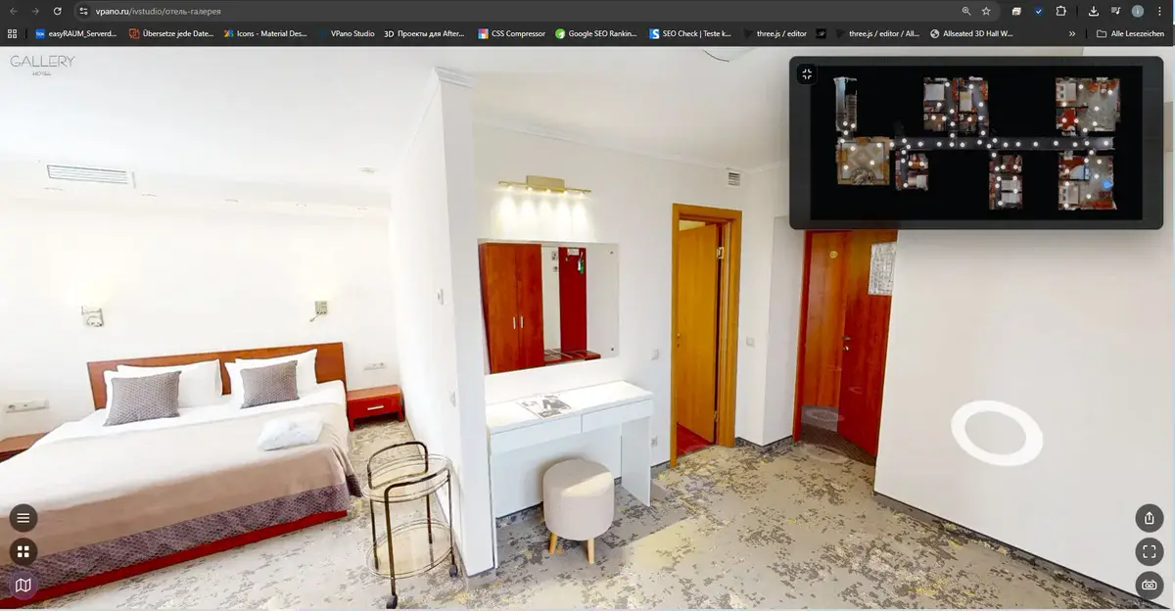The width and height of the screenshot is (1175, 611).
Task: Open the Allseated 3D Hall W... bookmark
Action: point(970,33)
